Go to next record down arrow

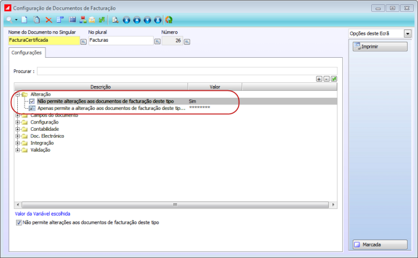[x=147, y=20]
